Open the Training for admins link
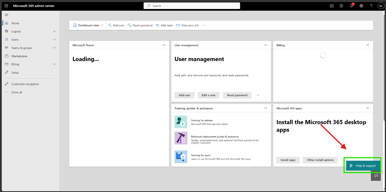The height and width of the screenshot is (192, 386). point(202,120)
